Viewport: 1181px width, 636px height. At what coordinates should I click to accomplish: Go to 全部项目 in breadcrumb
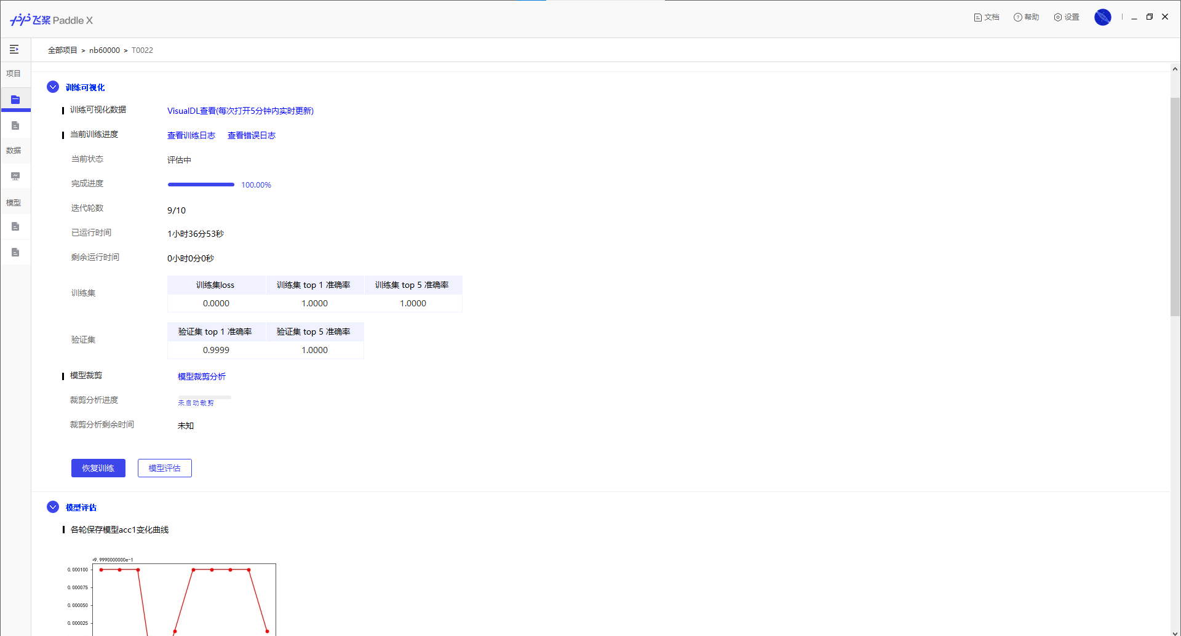click(x=62, y=50)
